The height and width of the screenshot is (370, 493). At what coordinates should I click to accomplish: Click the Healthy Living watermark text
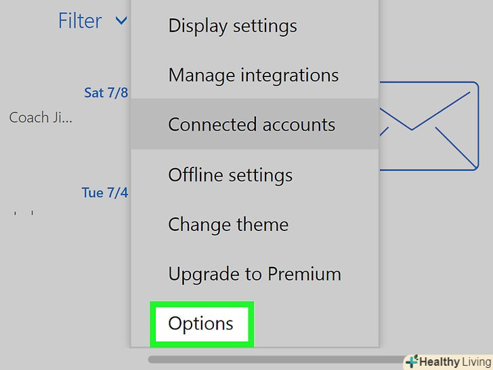[454, 361]
